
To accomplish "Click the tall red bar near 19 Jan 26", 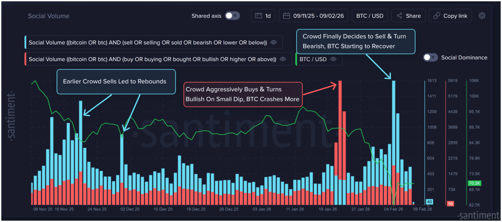I will click(340, 131).
